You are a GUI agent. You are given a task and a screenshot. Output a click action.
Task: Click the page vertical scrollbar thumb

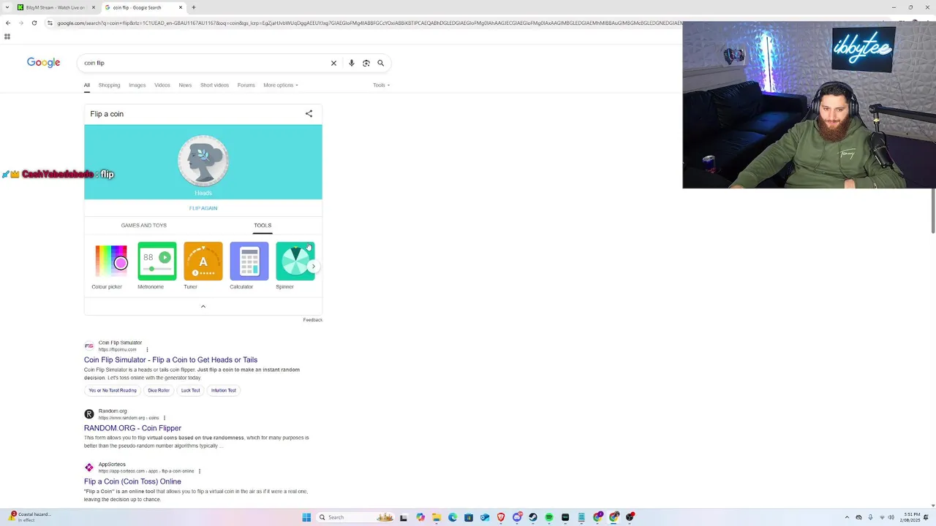(x=933, y=212)
